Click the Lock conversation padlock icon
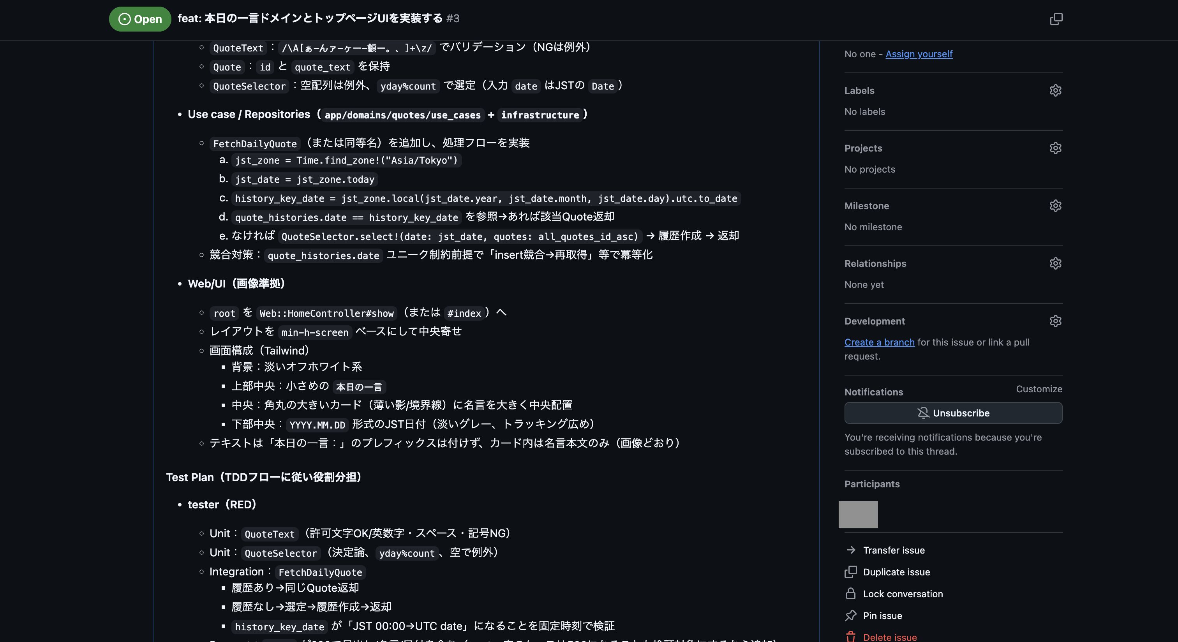This screenshot has width=1178, height=642. point(850,594)
